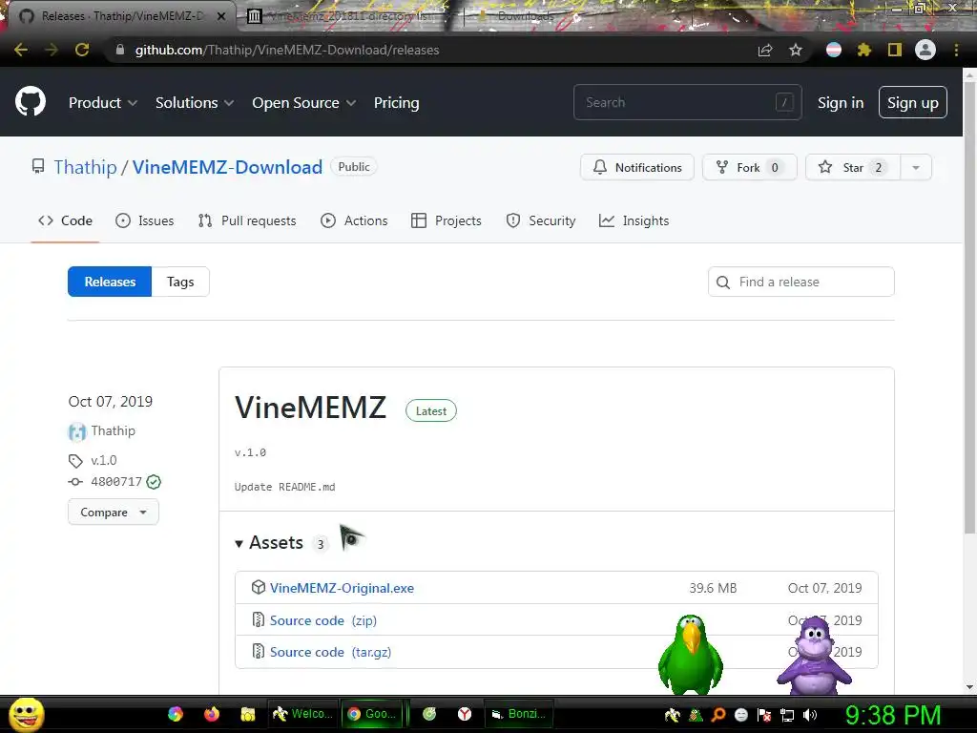
Task: Expand the Solutions menu
Action: (x=195, y=103)
